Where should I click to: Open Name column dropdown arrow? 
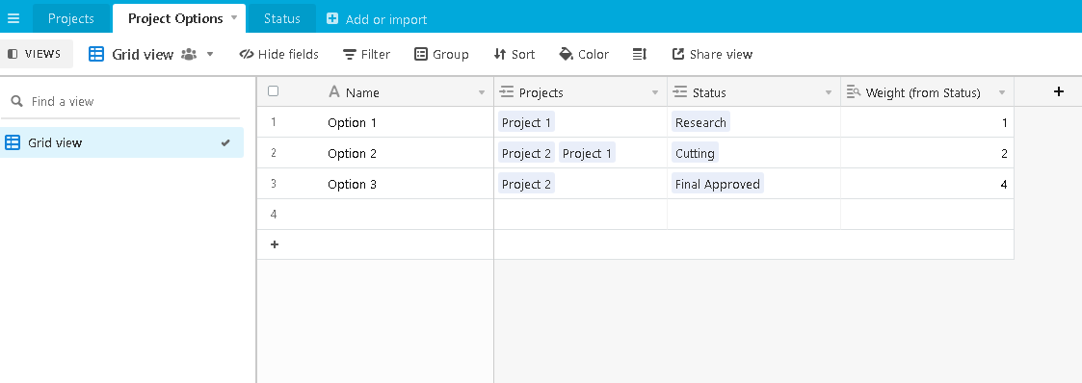(482, 92)
